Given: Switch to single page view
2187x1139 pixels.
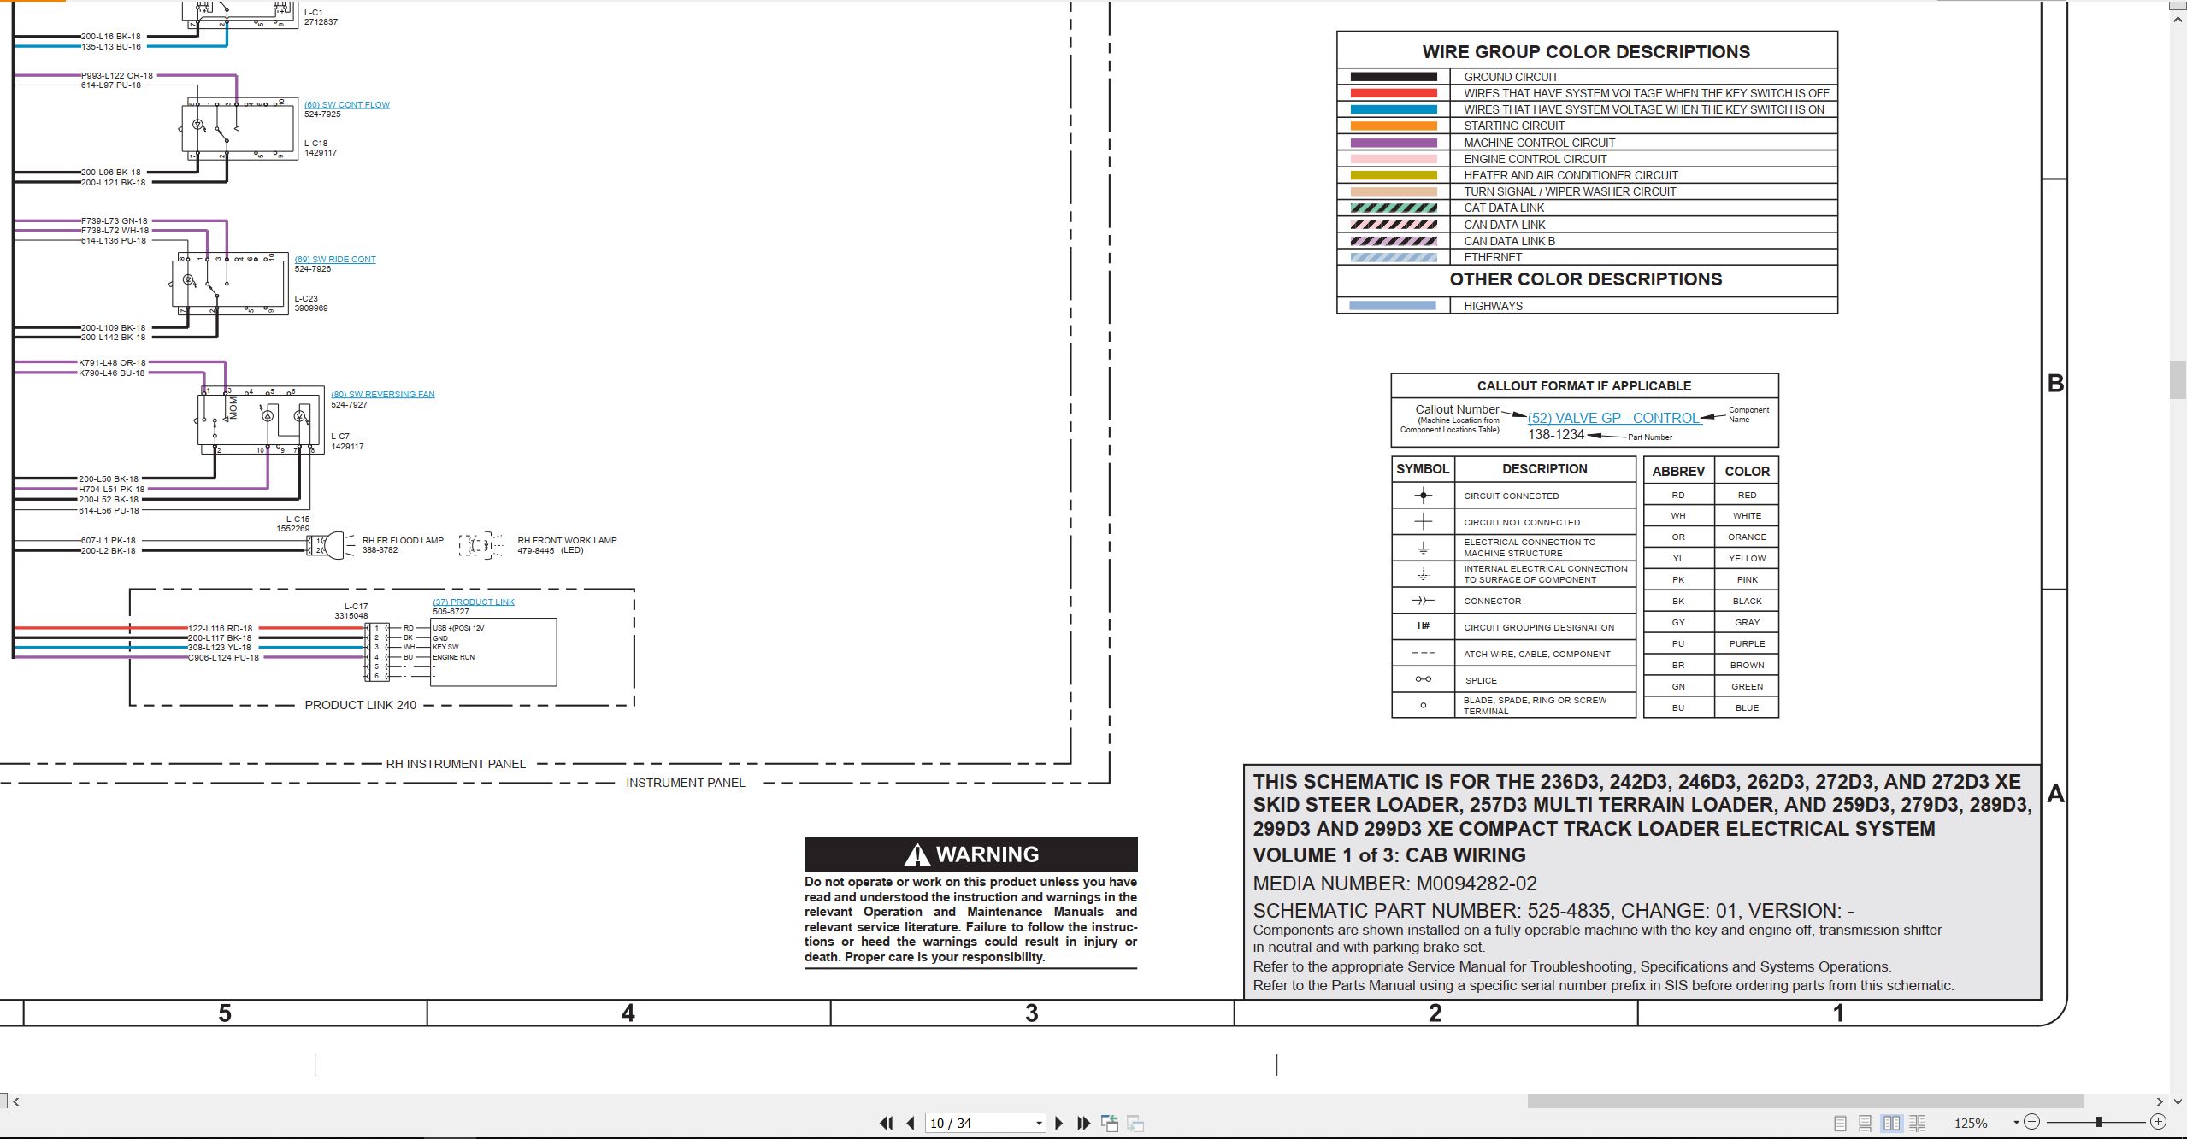Looking at the screenshot, I should pos(1841,1123).
